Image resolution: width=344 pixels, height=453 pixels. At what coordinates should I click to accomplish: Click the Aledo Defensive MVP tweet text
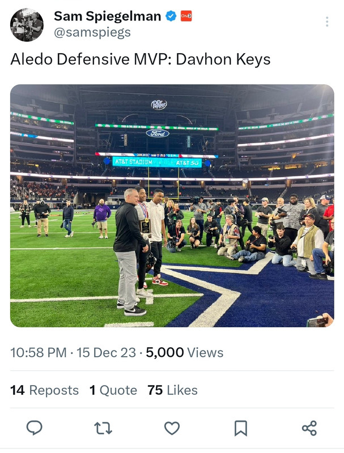point(140,59)
